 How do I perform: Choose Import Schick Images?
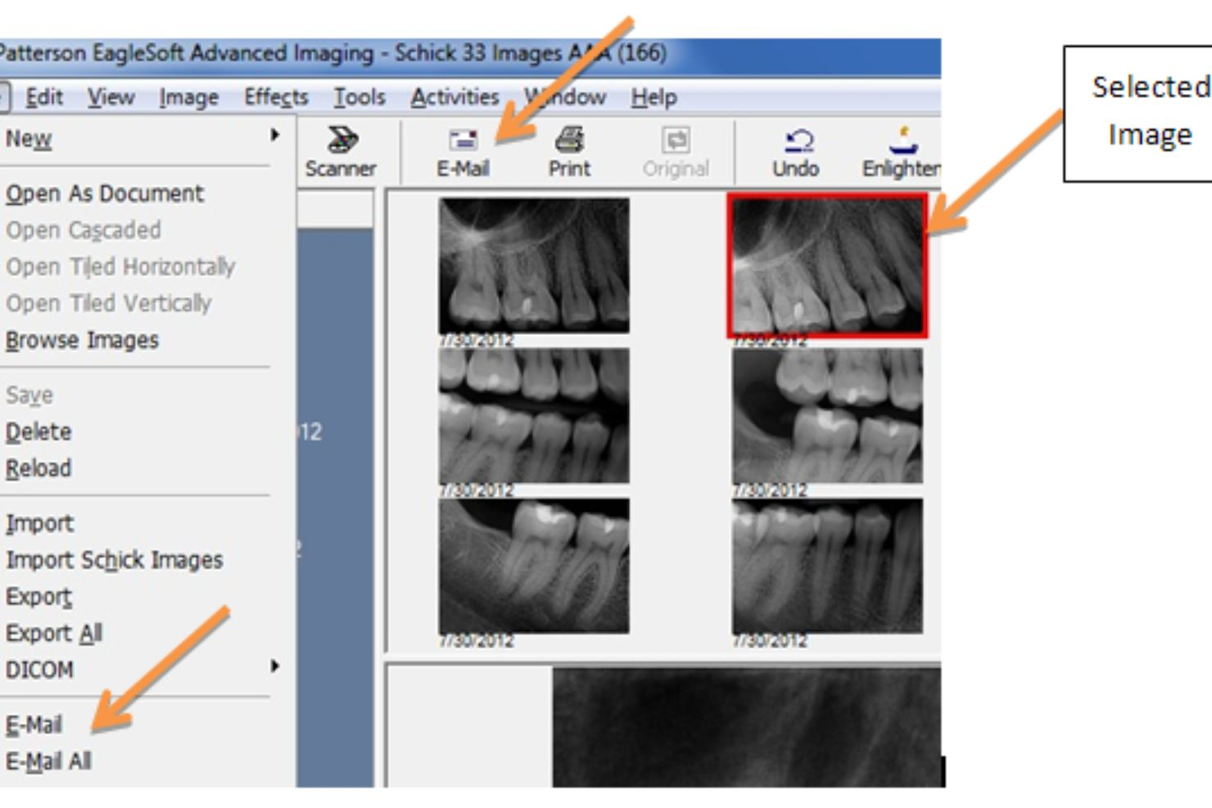(114, 560)
